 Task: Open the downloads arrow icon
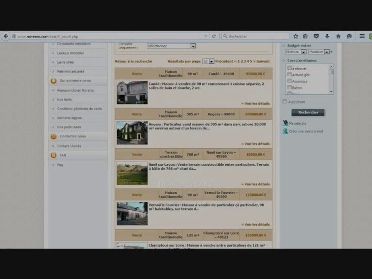[x=327, y=36]
